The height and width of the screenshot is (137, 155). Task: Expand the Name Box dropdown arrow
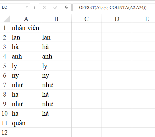point(27,7)
